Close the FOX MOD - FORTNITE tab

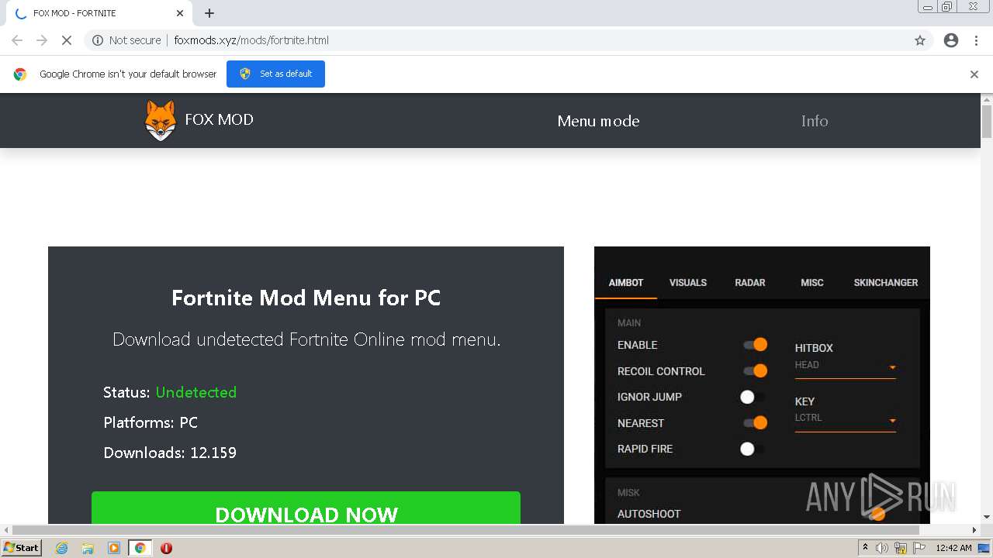pos(180,13)
